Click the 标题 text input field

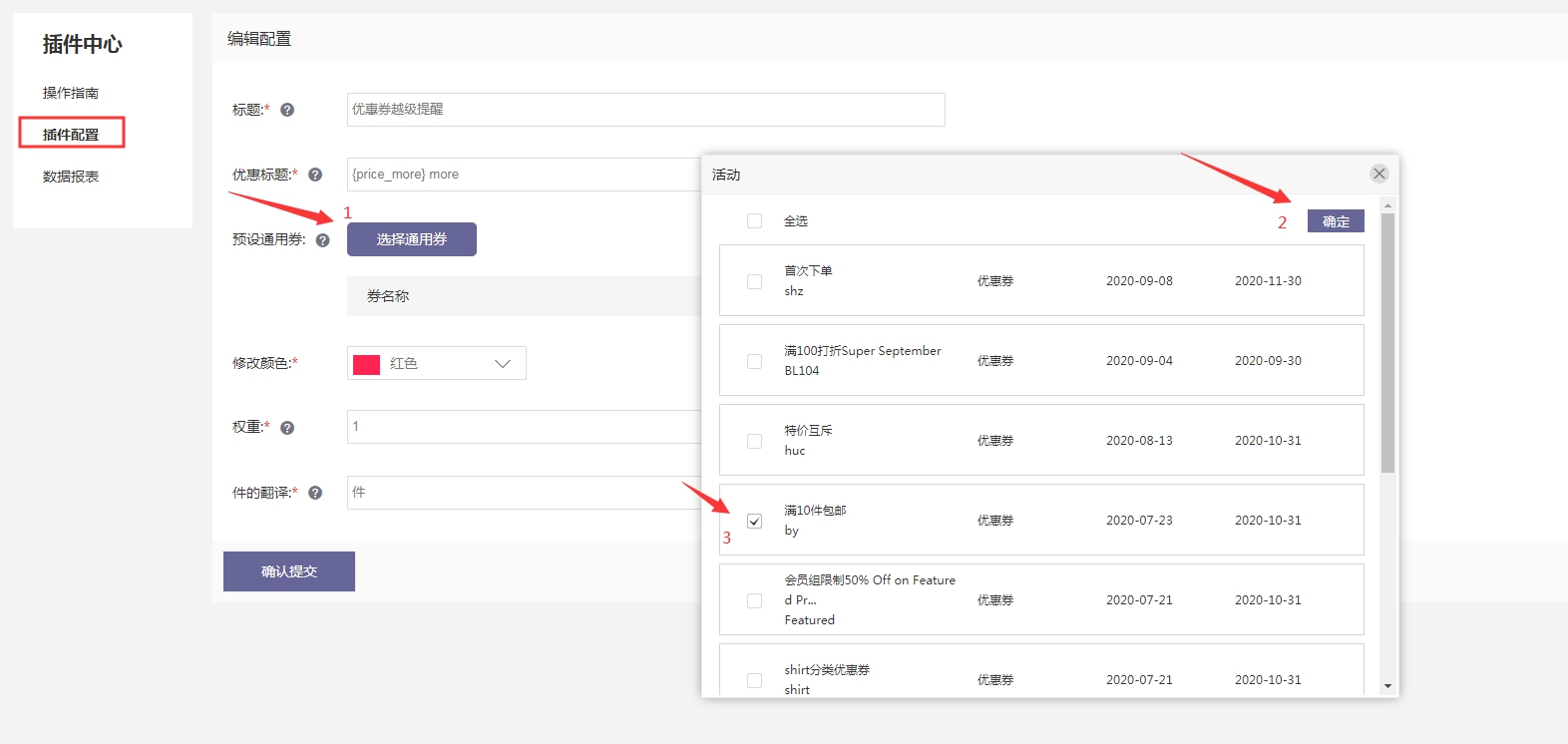point(645,110)
